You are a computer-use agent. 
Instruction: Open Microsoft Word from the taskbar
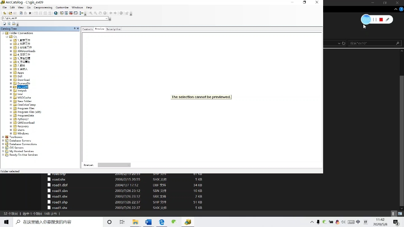point(149,222)
